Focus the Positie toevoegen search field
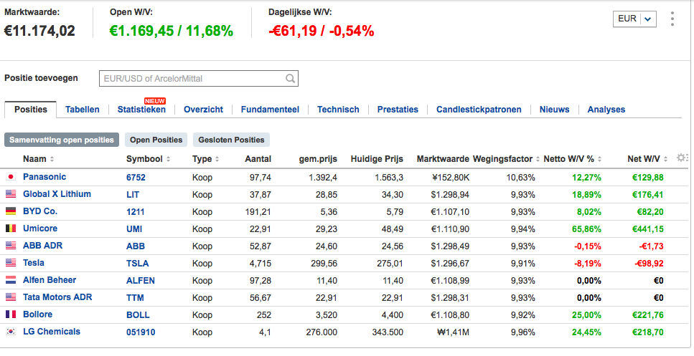This screenshot has width=694, height=356. 198,79
